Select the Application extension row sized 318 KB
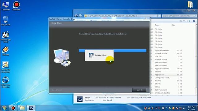The height and width of the screenshot is (111, 198). (166, 51)
